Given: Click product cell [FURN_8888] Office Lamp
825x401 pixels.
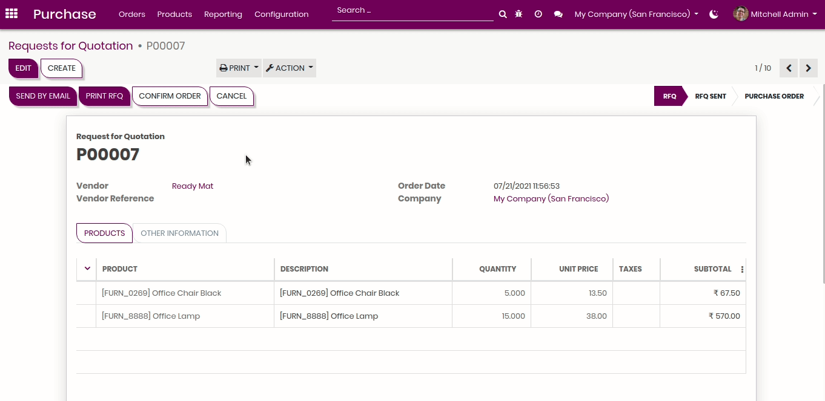Looking at the screenshot, I should [185, 316].
